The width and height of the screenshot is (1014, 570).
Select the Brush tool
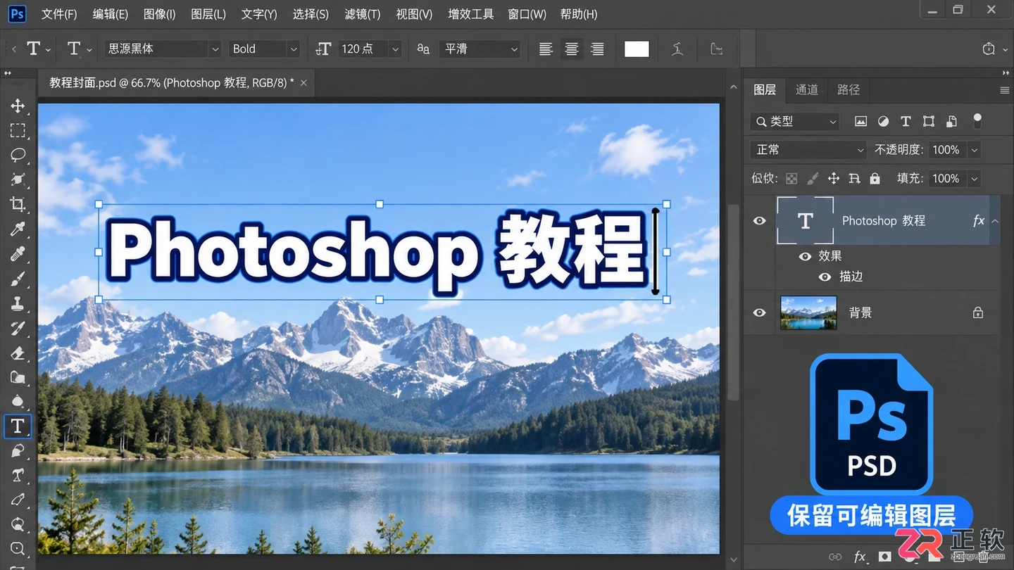pos(18,279)
